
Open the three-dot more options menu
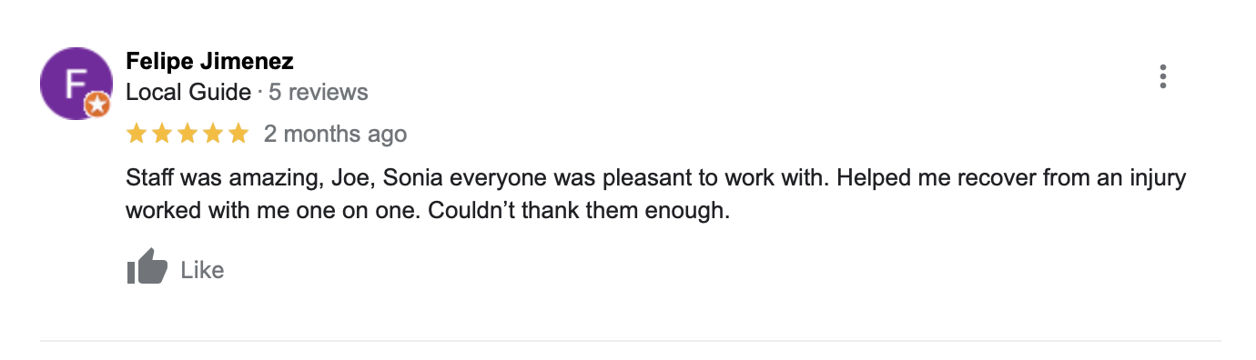[1162, 76]
